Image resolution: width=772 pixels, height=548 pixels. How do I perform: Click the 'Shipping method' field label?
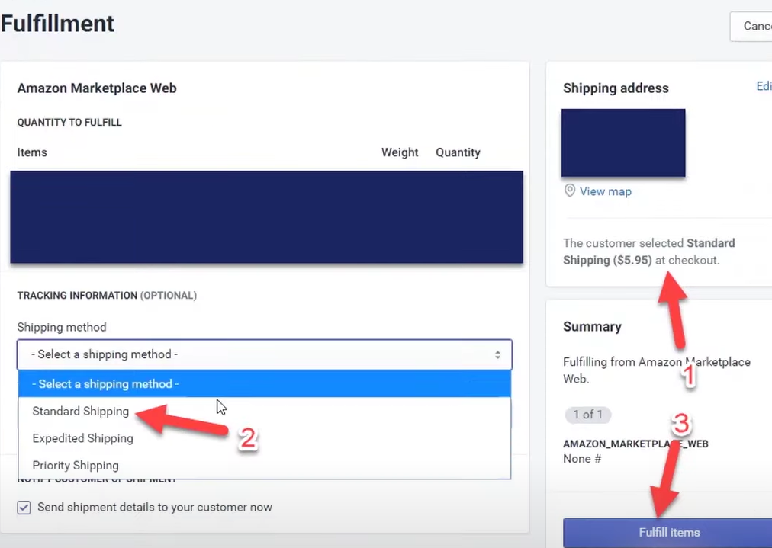[62, 327]
